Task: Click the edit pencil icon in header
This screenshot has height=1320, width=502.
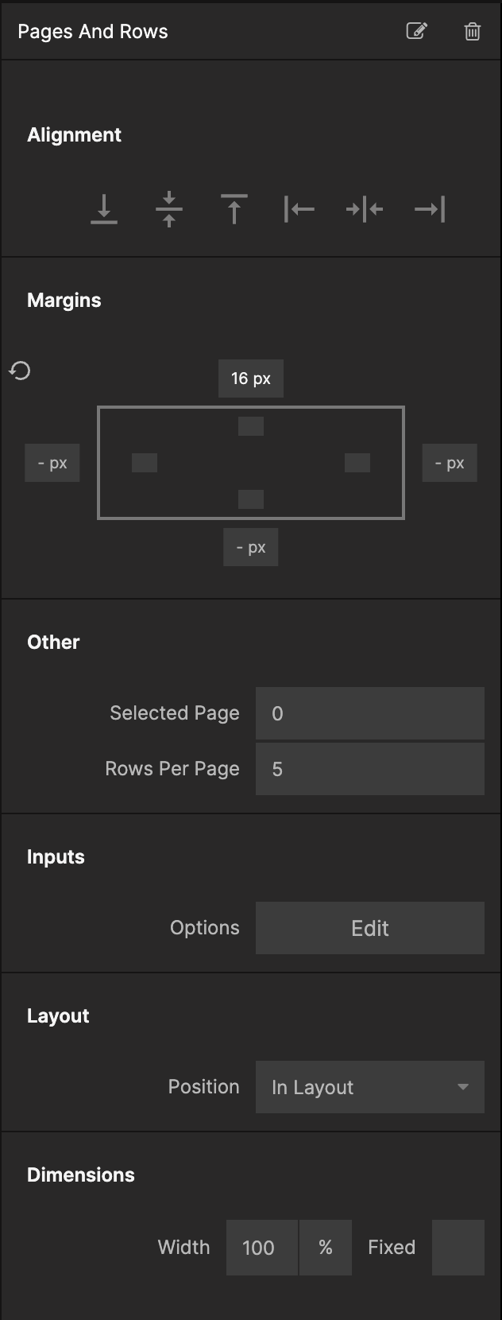Action: (416, 31)
